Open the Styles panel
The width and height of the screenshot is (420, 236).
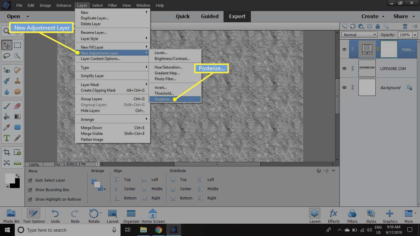(x=371, y=216)
